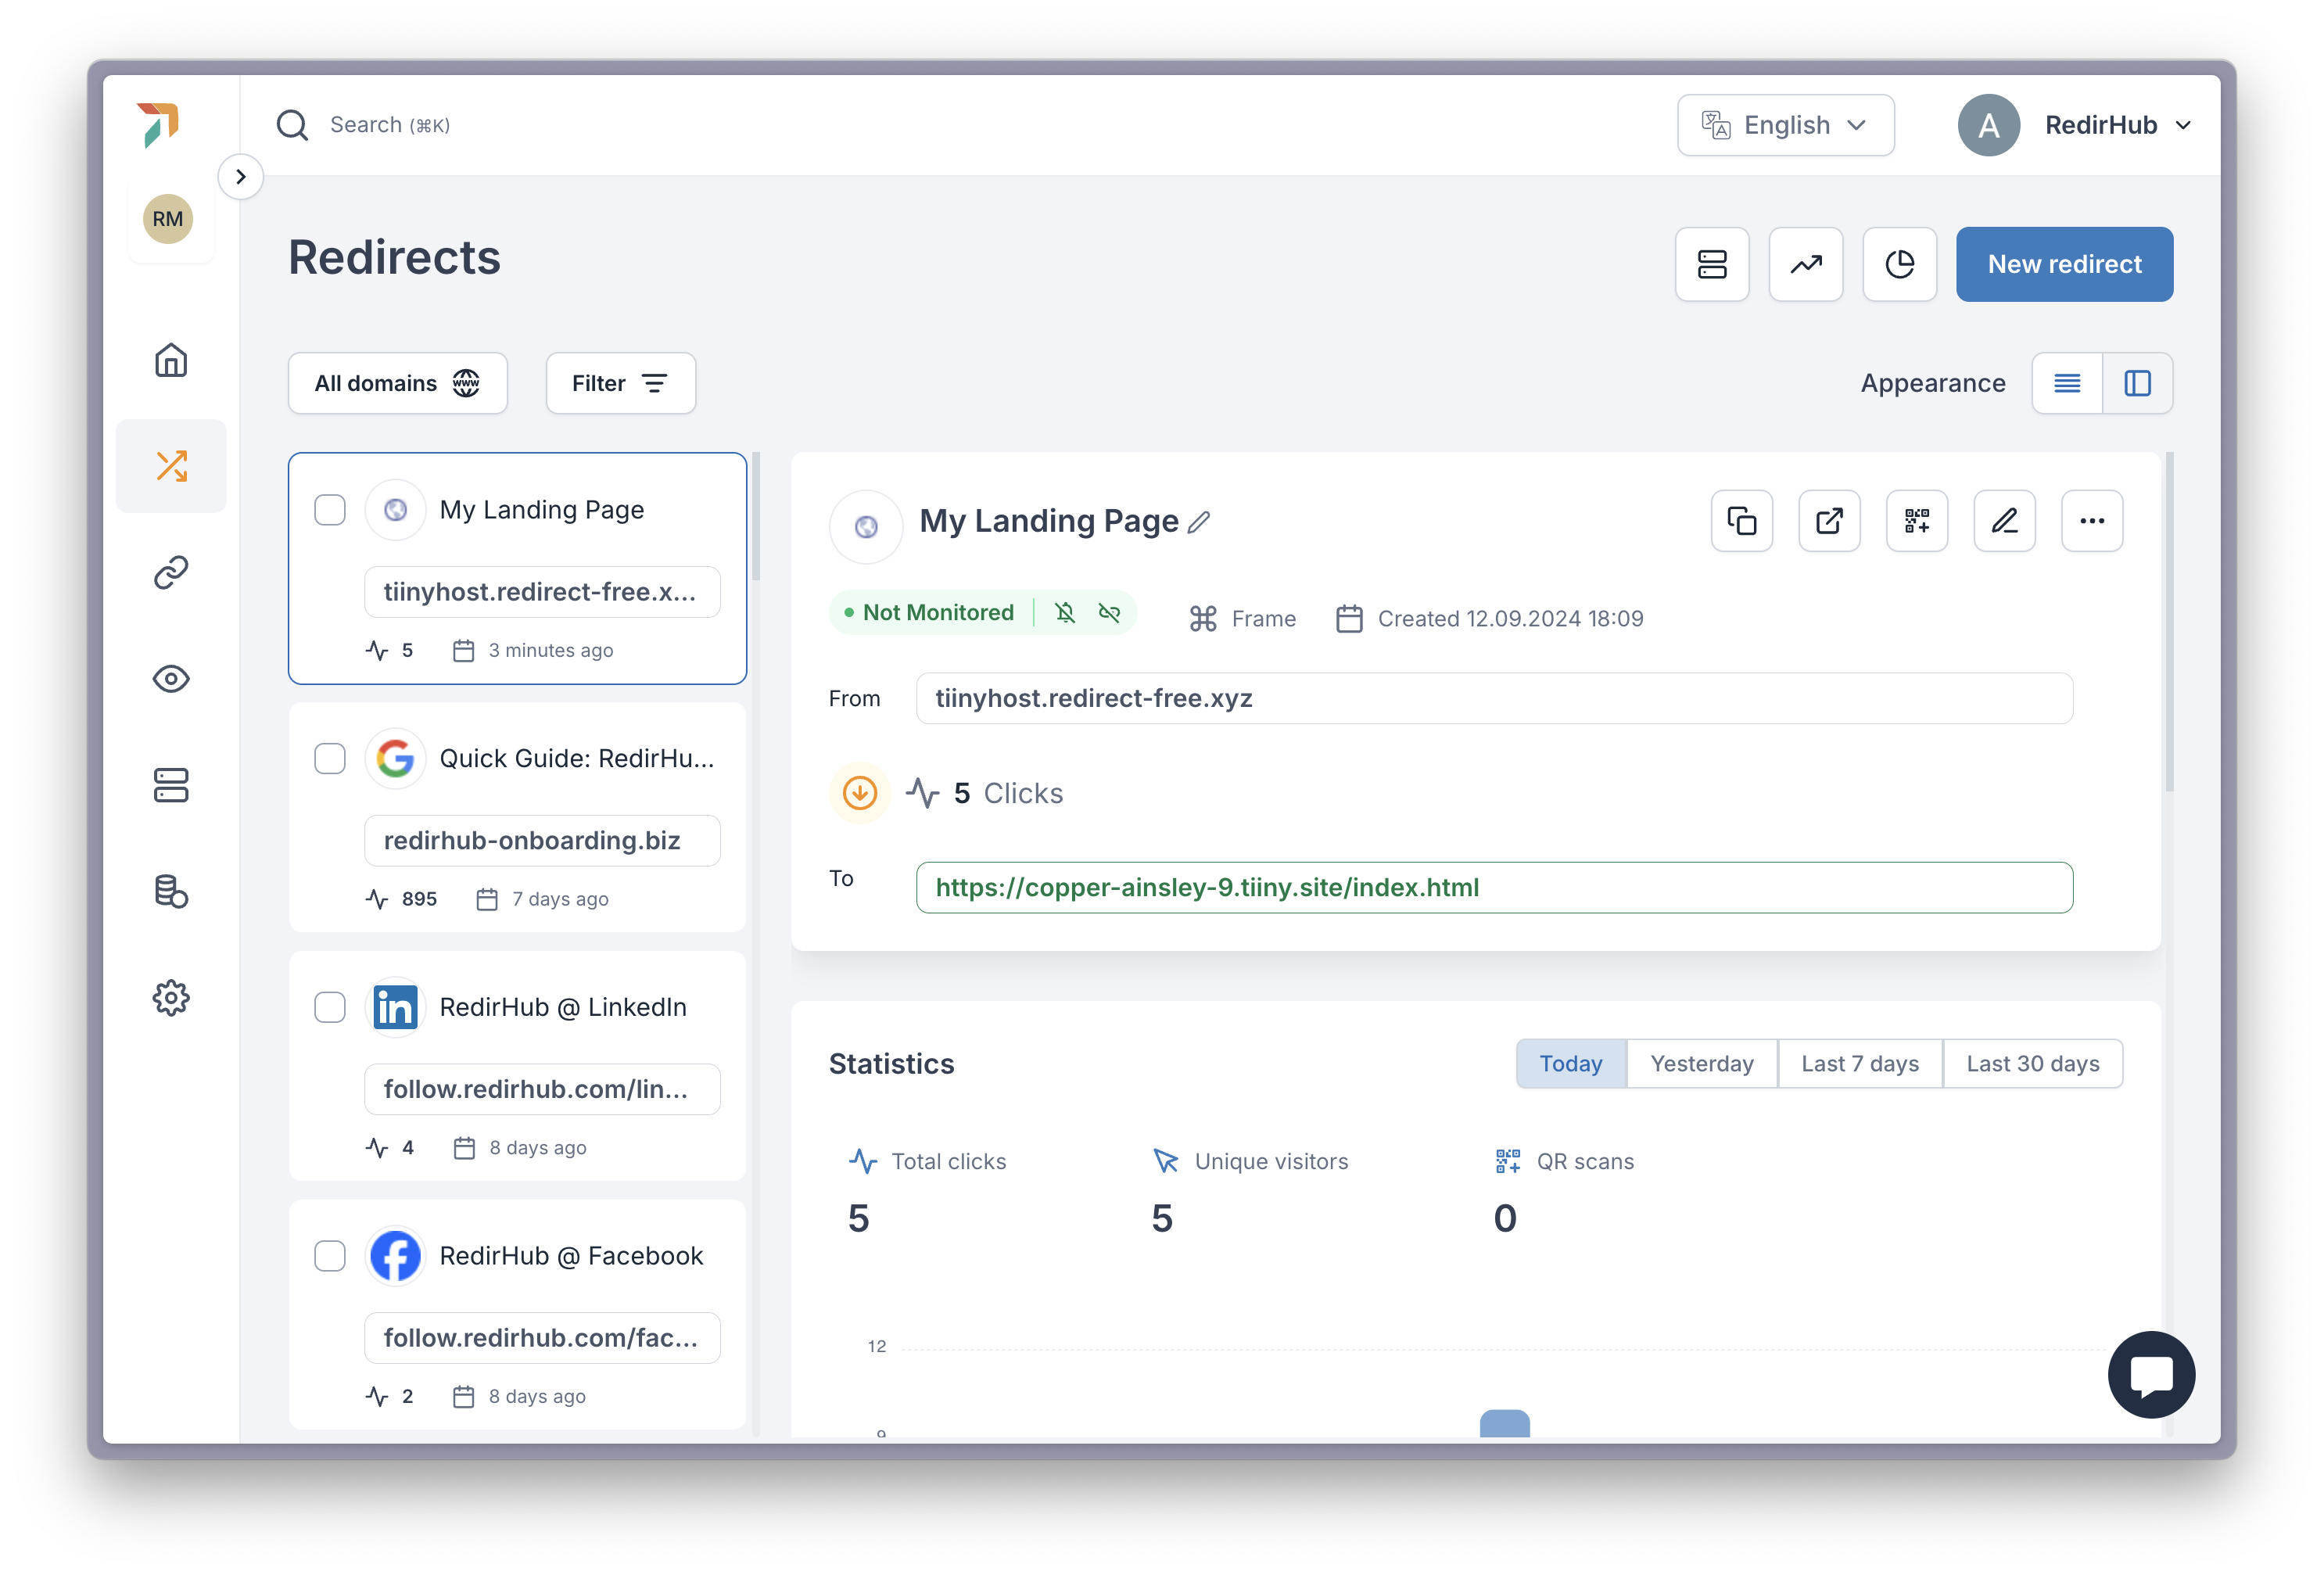Open the redirect via the external link icon

(x=1829, y=521)
